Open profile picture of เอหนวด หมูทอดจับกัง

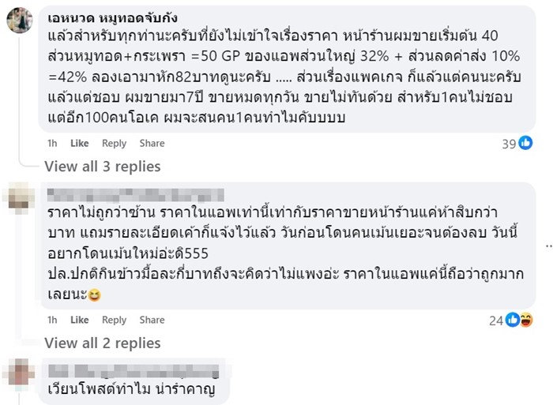pos(19,20)
